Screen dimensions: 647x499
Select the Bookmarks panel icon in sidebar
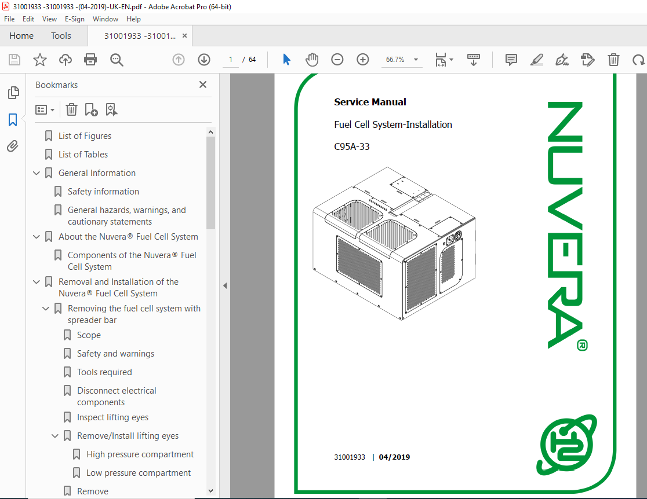click(13, 120)
